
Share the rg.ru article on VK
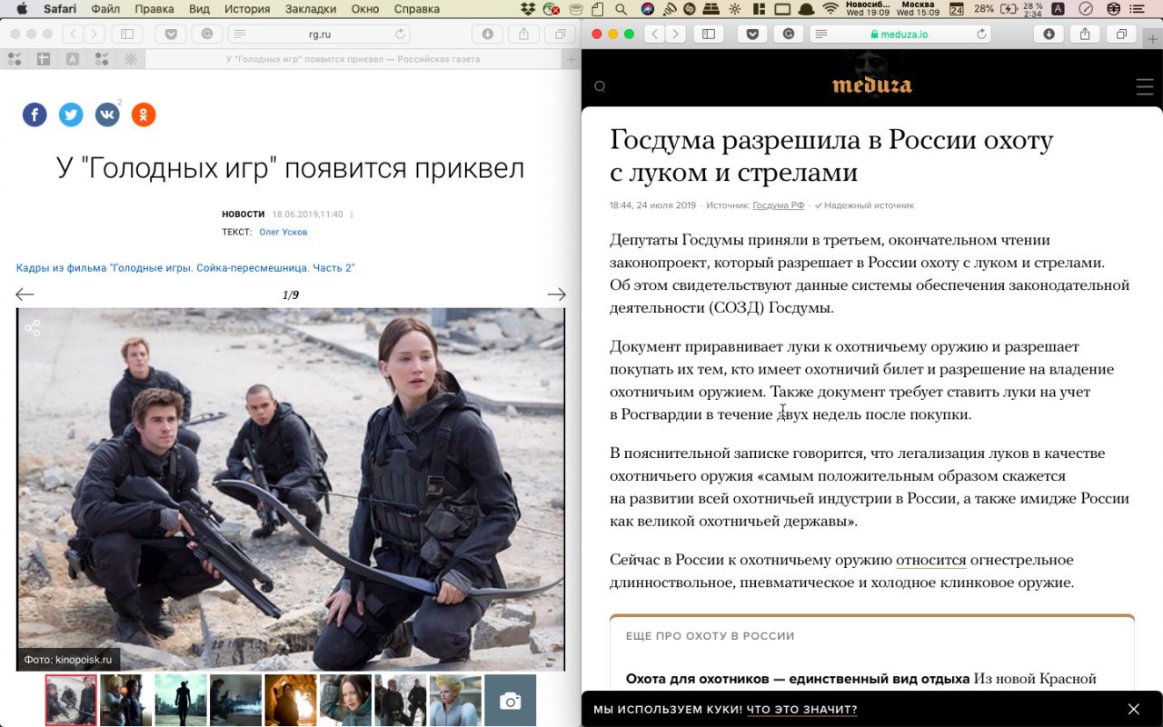pyautogui.click(x=107, y=115)
